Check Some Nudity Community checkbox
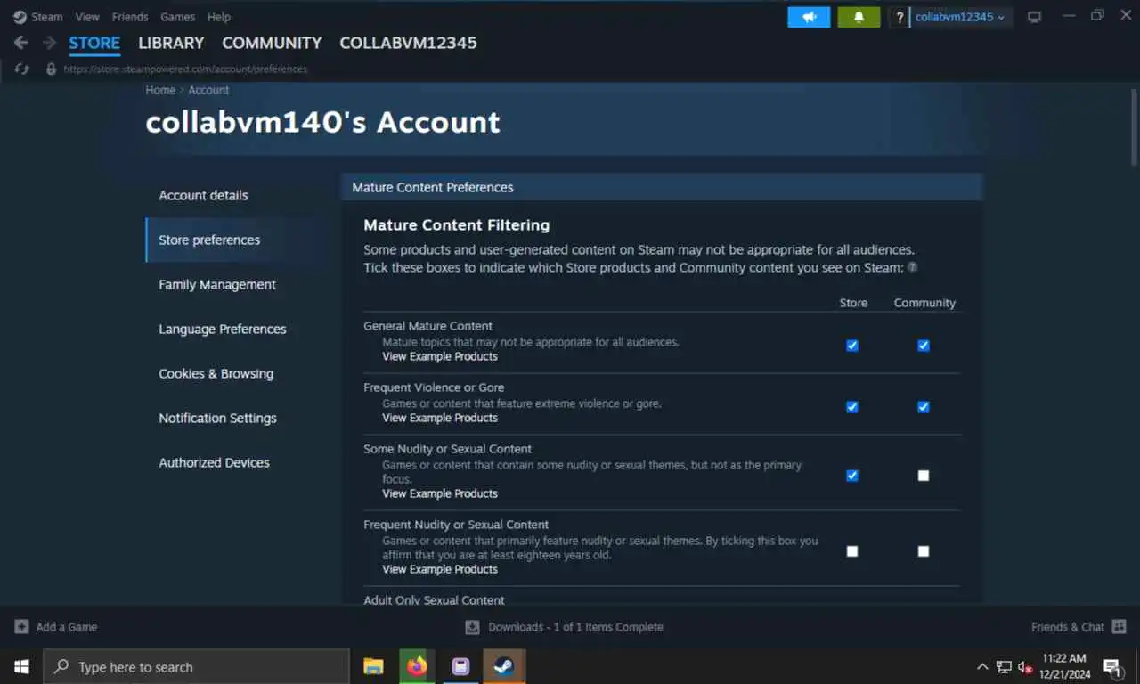 [x=924, y=476]
